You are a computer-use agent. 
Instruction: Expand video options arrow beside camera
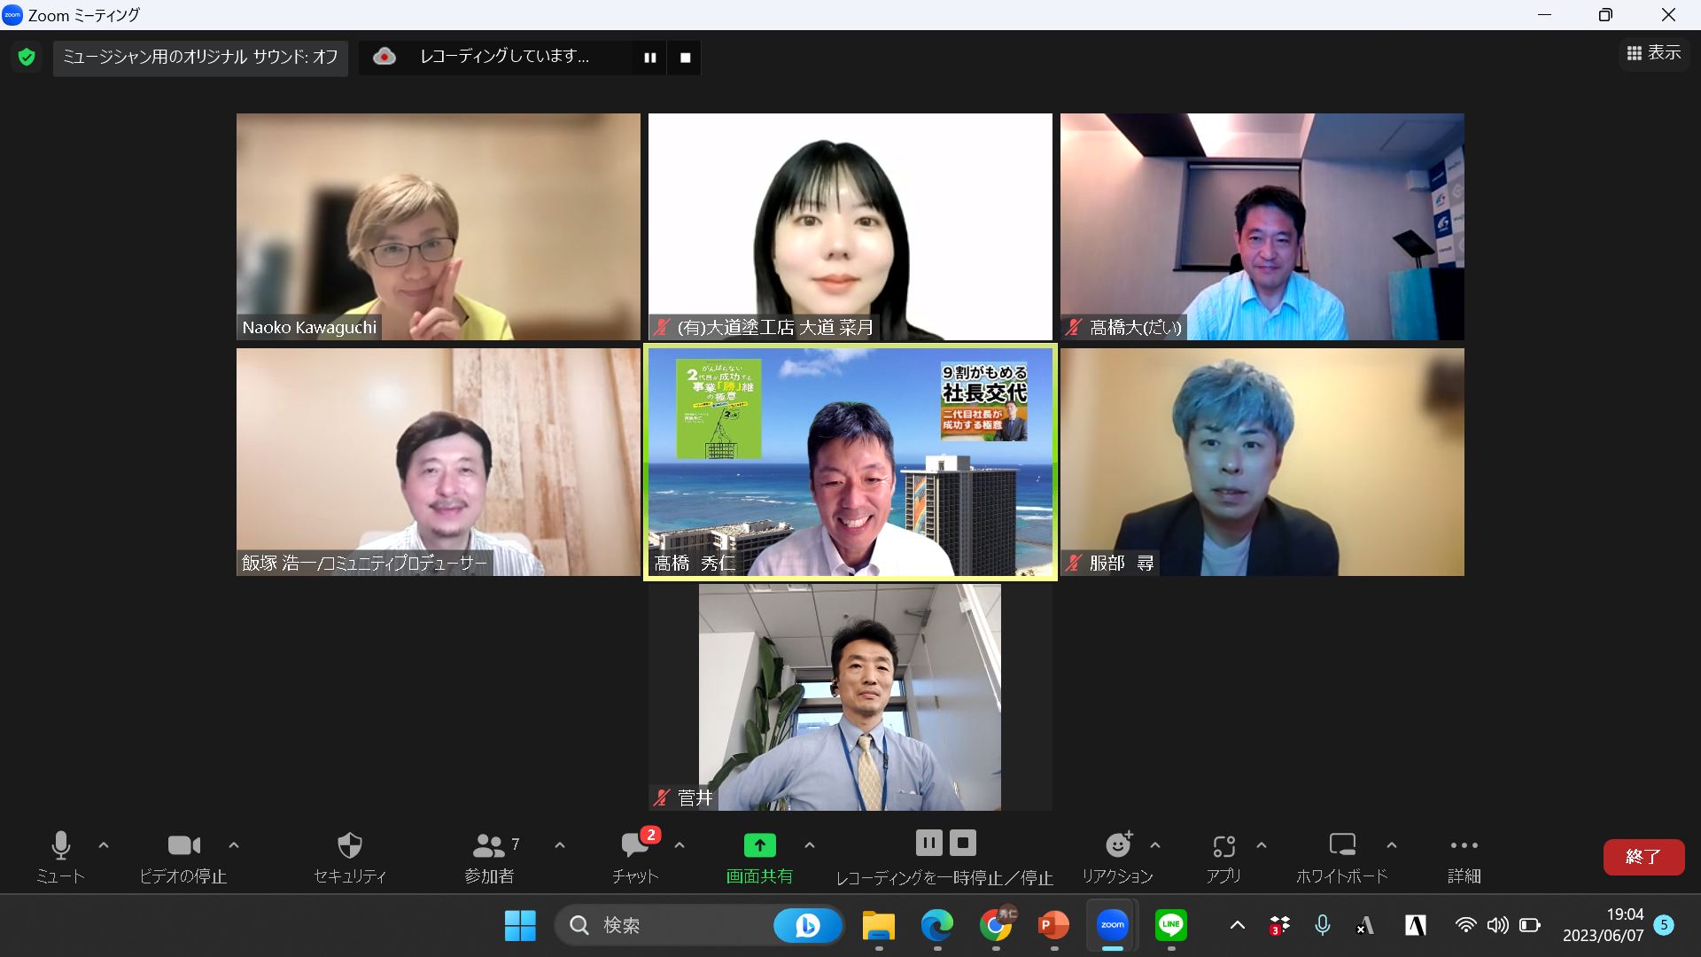pos(234,845)
